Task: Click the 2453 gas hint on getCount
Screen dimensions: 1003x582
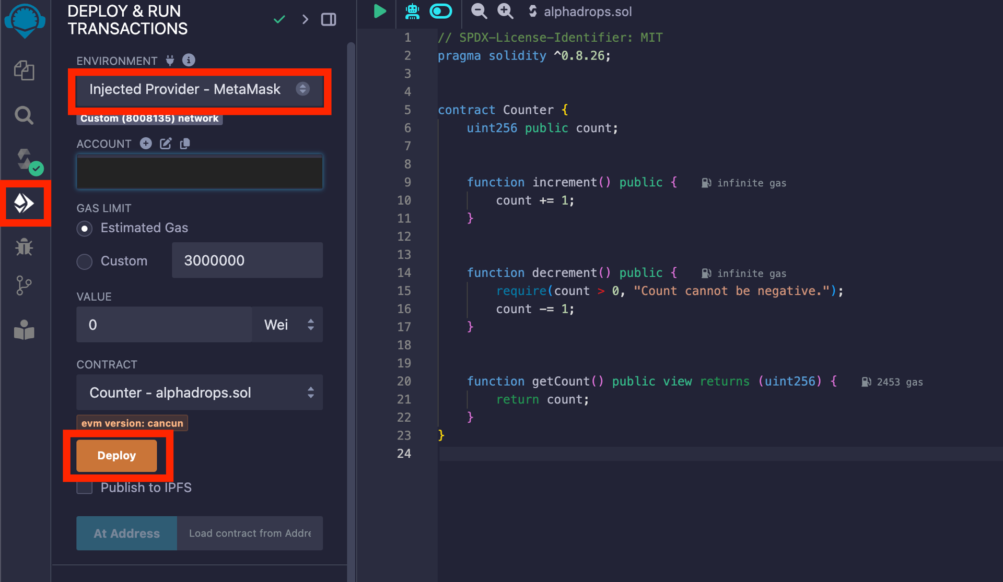Action: pos(892,382)
